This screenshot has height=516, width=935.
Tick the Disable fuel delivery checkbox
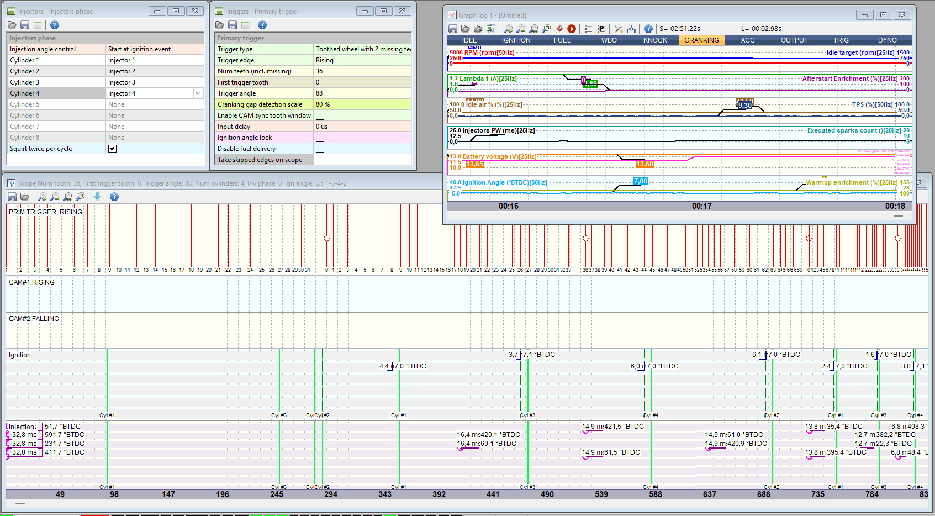(x=320, y=149)
